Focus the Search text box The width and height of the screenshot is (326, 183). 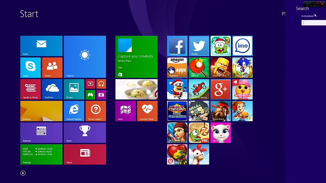point(314,23)
